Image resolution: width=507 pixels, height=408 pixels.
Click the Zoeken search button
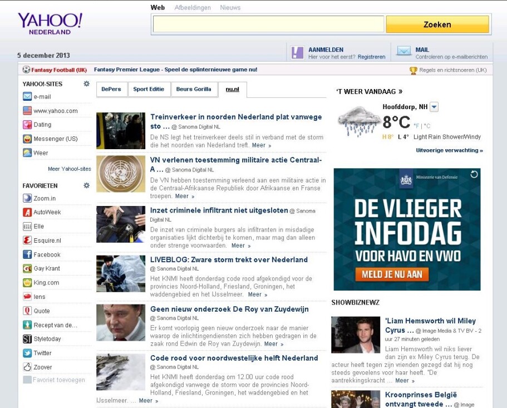pyautogui.click(x=437, y=24)
